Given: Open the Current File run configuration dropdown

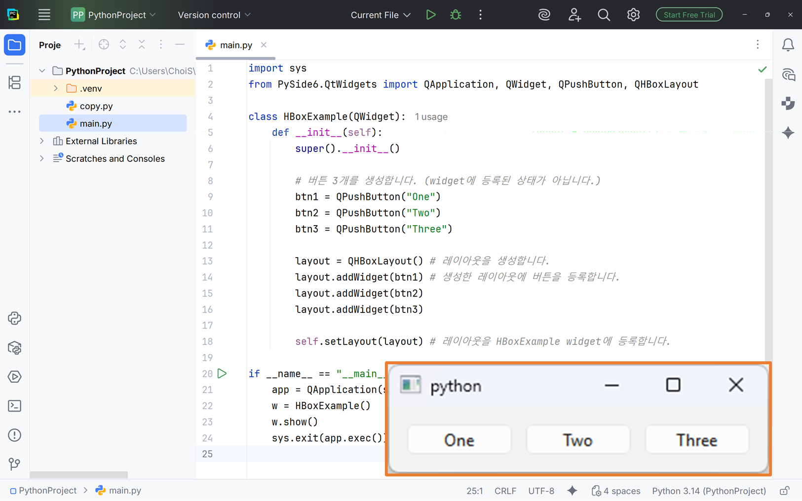Looking at the screenshot, I should coord(381,15).
